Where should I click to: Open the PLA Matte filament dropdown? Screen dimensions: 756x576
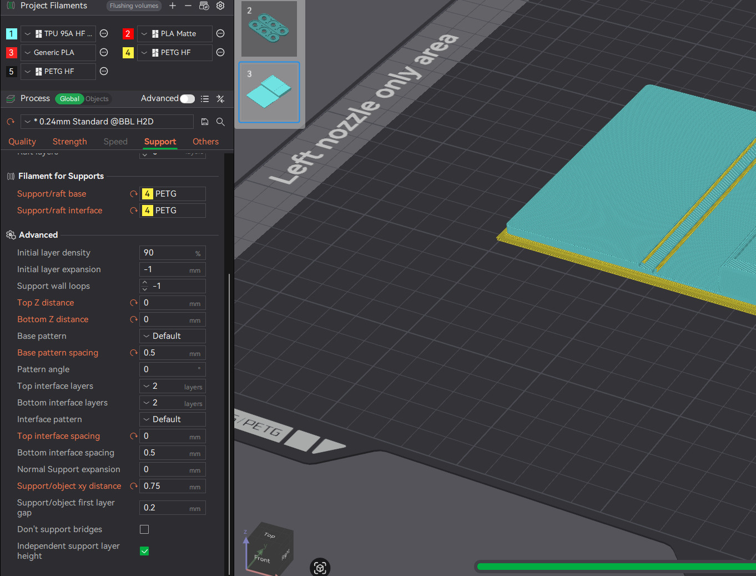pos(174,33)
